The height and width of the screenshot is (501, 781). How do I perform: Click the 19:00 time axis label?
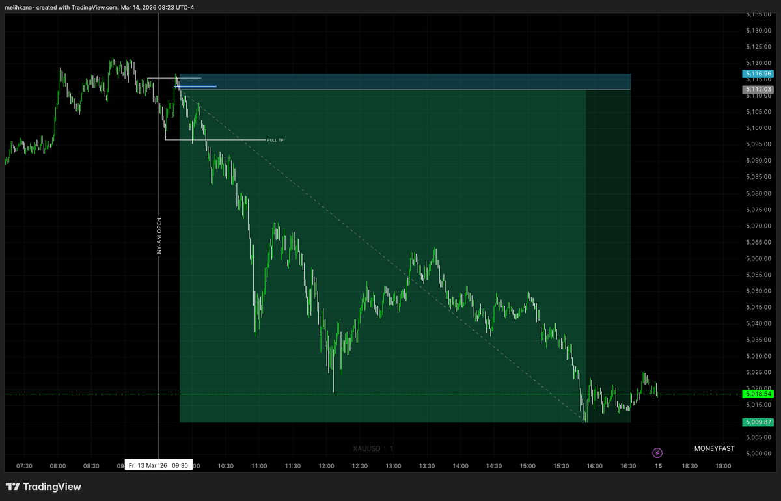[x=723, y=466]
